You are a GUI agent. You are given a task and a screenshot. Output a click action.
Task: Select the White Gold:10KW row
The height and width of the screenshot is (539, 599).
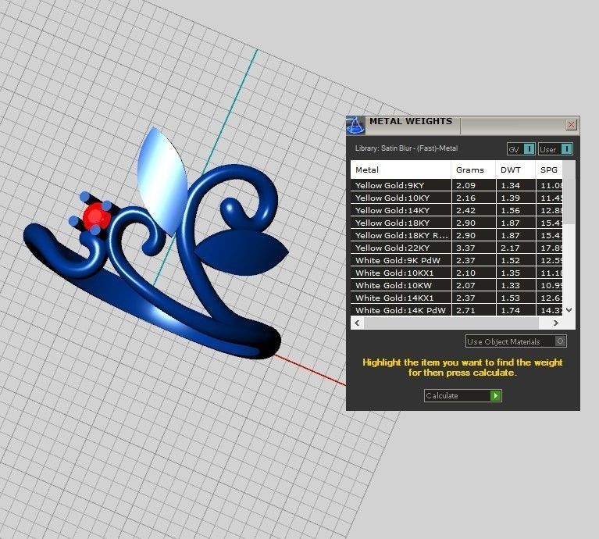[x=457, y=285]
